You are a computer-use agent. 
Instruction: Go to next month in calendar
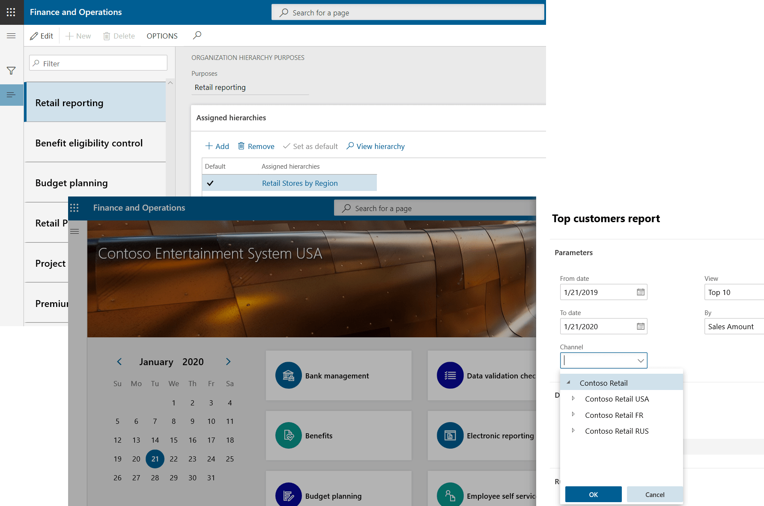tap(228, 362)
